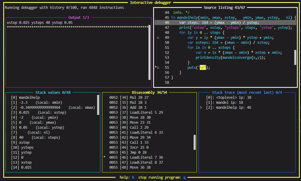Select disassembly row [43] Call 1 33
301x181 pixels.
click(129, 142)
